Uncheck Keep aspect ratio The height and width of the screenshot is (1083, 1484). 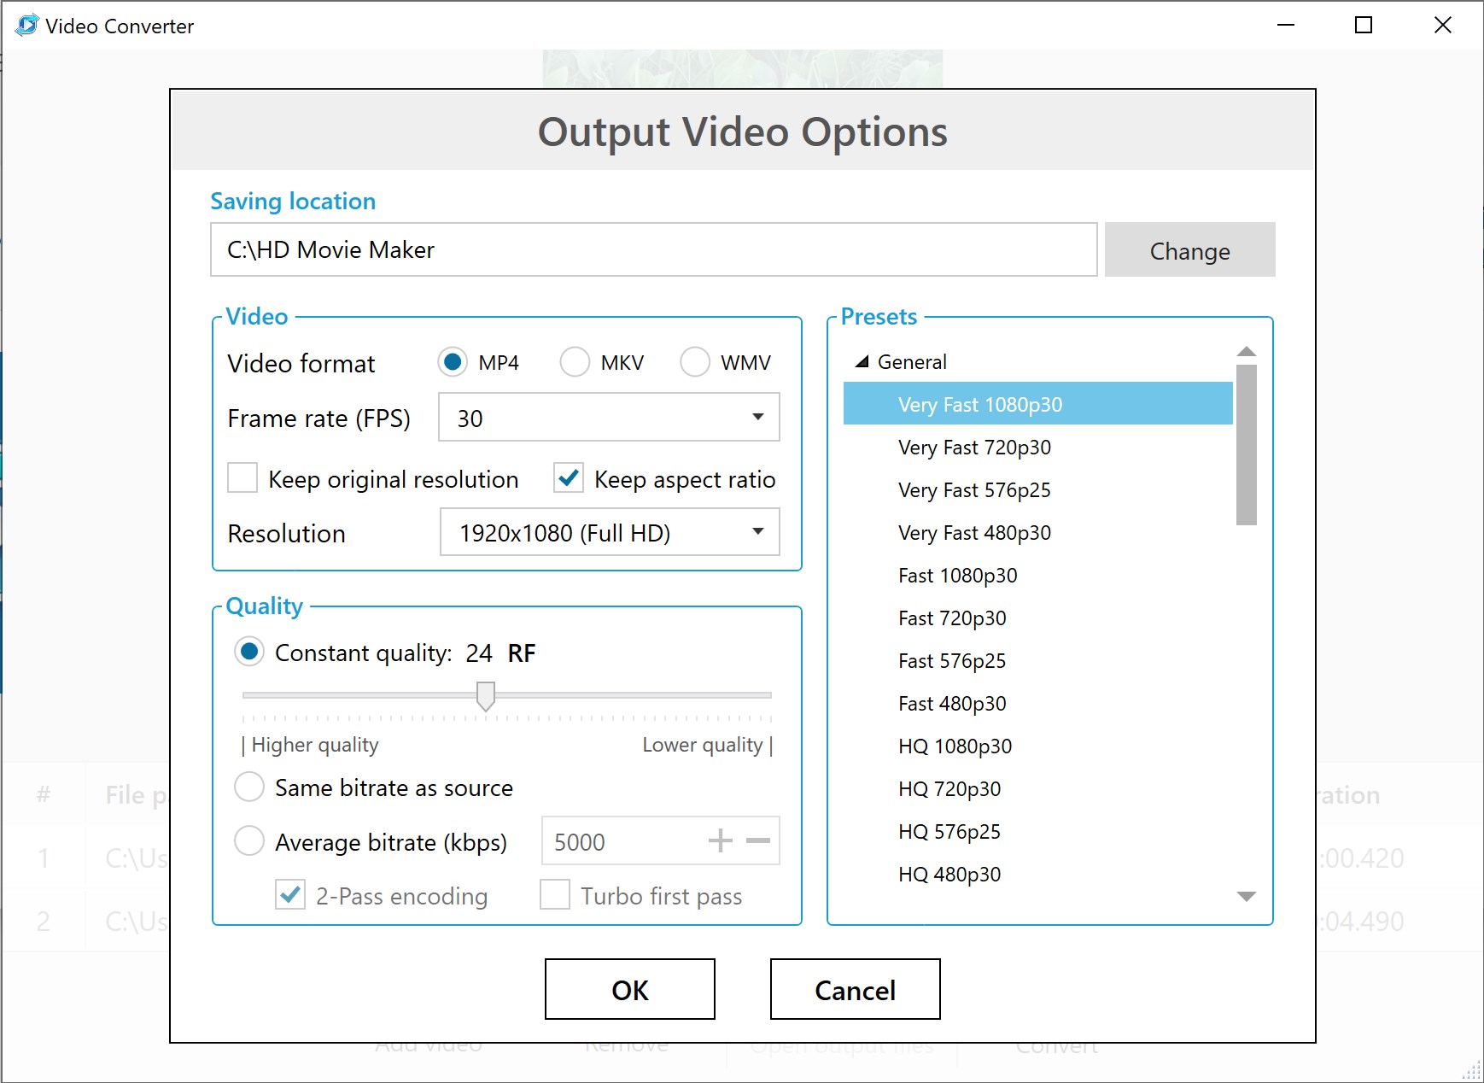[x=569, y=479]
